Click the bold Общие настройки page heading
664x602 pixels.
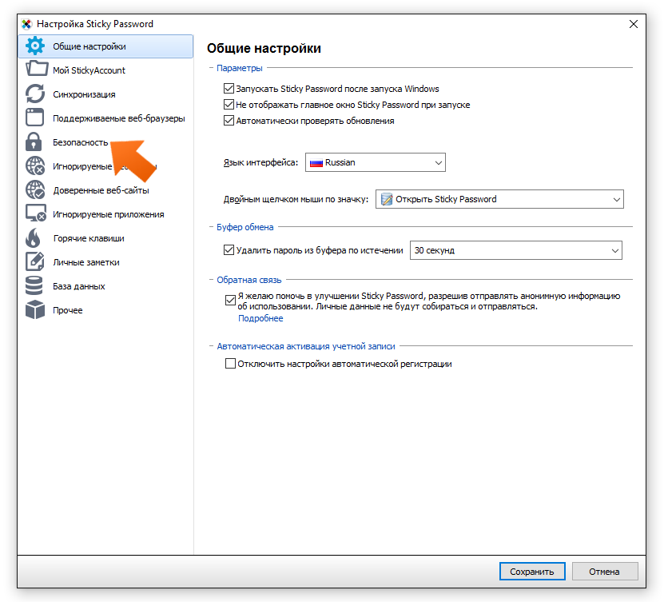click(264, 48)
